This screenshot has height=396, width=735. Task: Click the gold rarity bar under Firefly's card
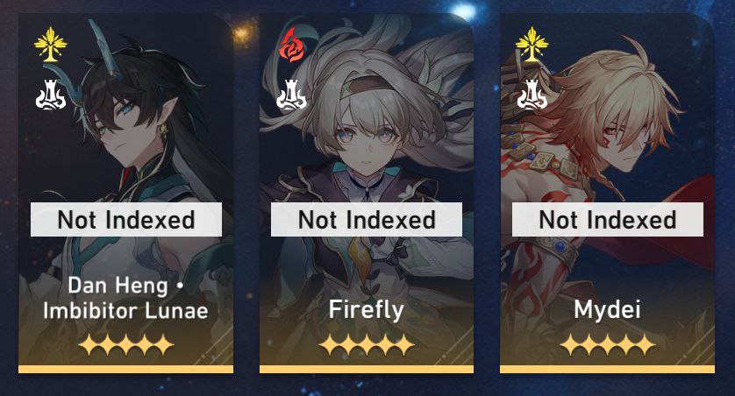coord(367,370)
